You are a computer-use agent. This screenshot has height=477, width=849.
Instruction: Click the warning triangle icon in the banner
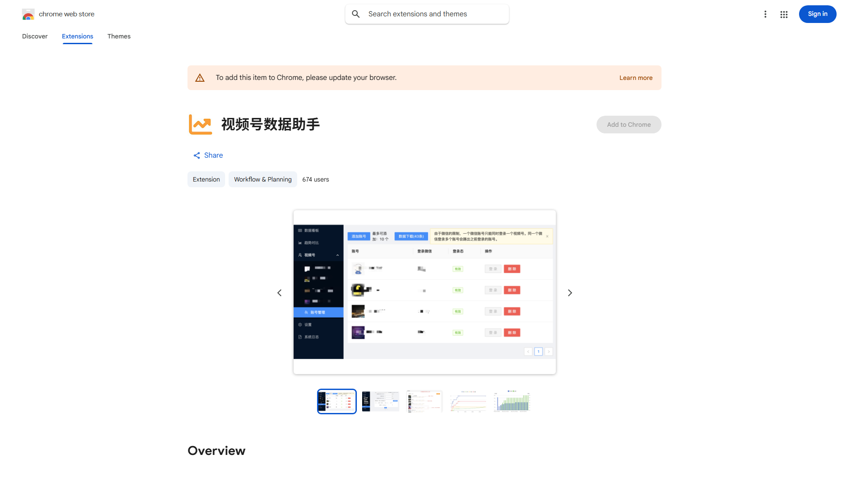coord(200,77)
